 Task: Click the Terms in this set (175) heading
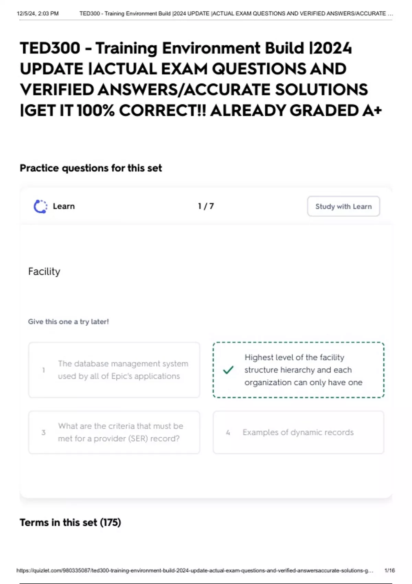70,522
